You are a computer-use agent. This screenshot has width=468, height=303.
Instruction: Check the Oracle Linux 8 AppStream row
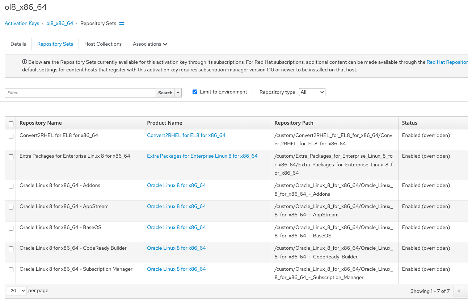11,207
